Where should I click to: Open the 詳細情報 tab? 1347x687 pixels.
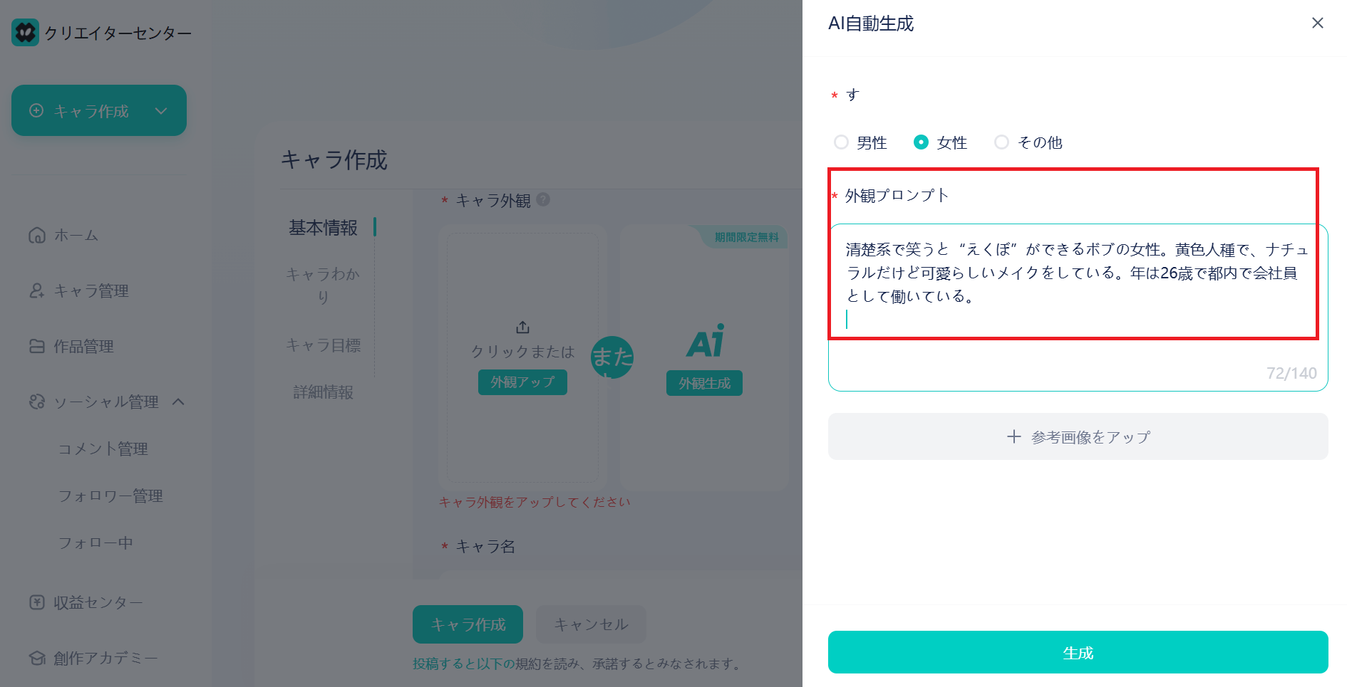click(x=322, y=392)
